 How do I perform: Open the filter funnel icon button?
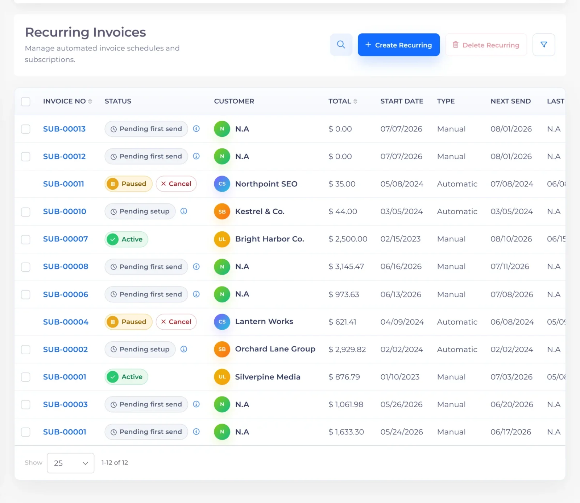coord(543,45)
